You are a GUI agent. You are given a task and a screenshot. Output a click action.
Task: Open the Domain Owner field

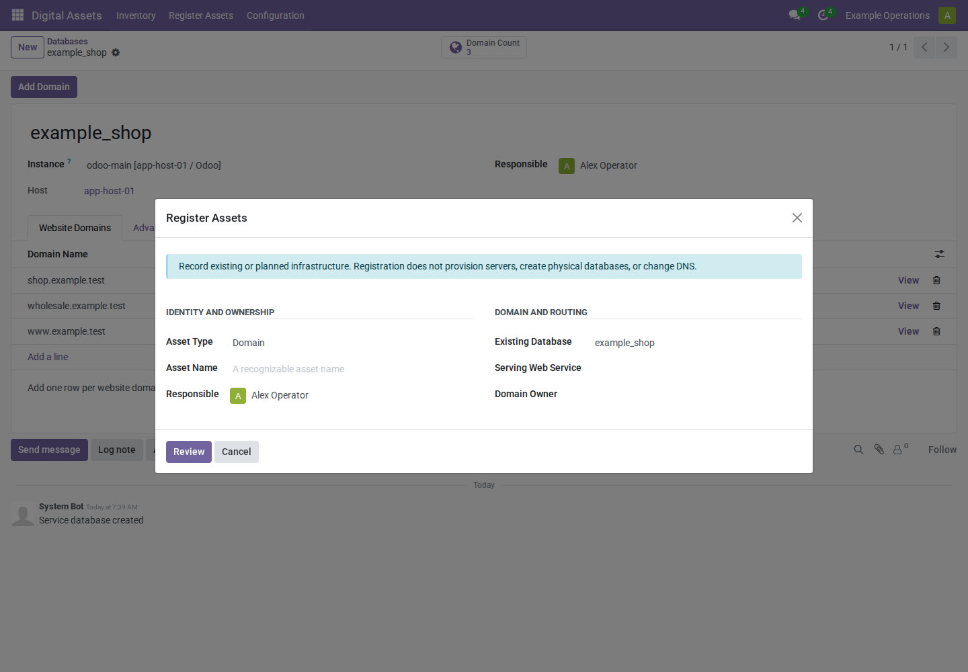(x=698, y=394)
